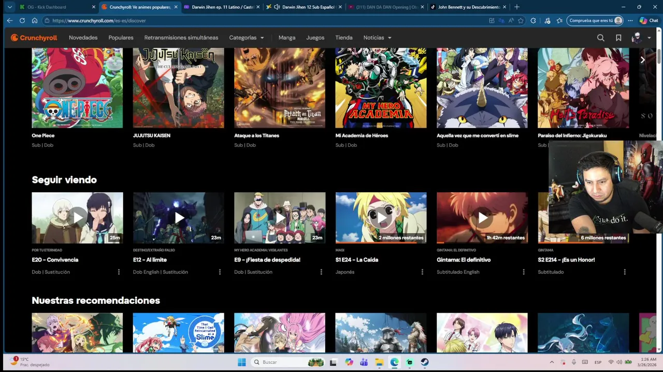Go to the browser home page

pos(34,21)
